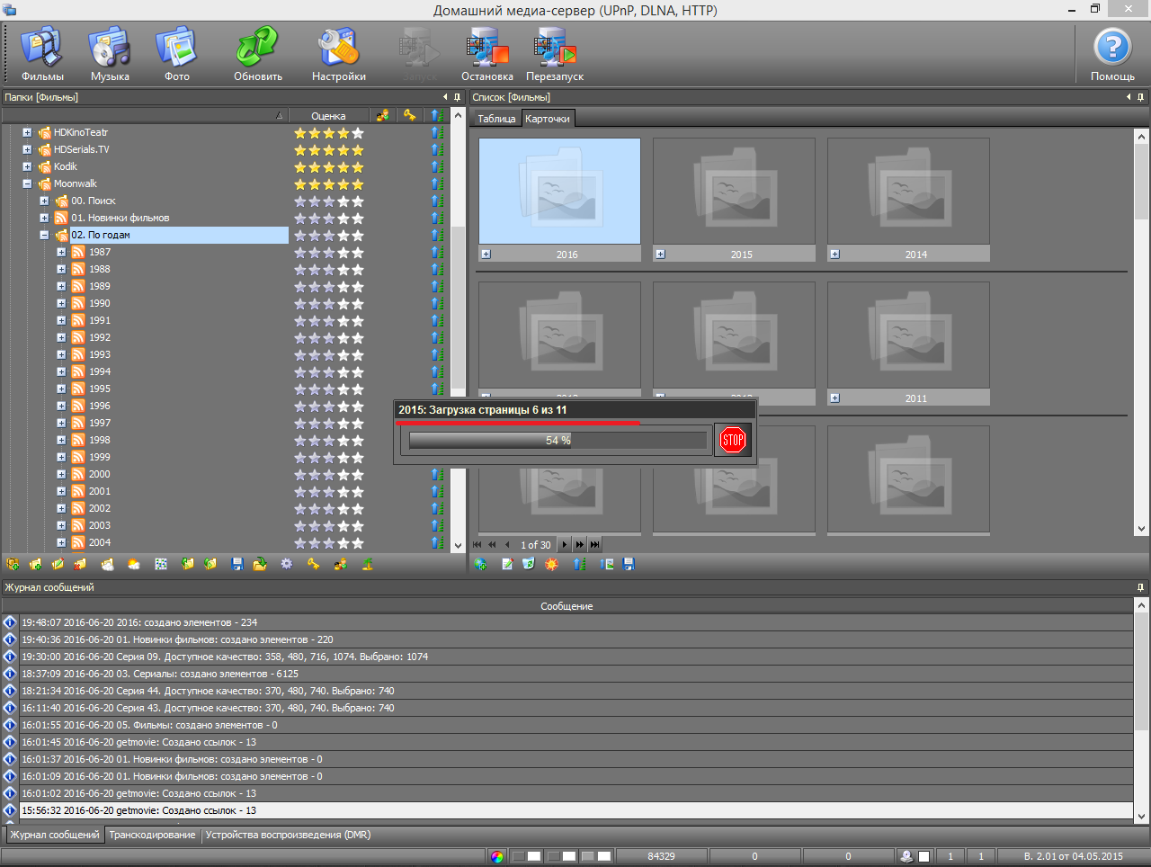The image size is (1151, 867).
Task: Open the Музыка (Music) section
Action: 110,55
